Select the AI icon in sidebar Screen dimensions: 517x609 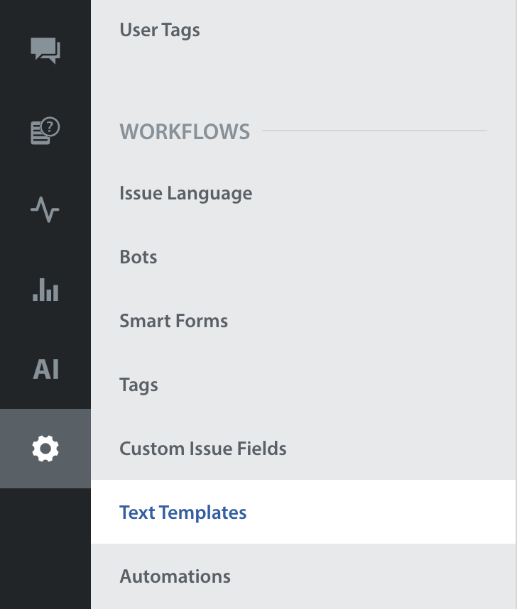click(x=45, y=370)
